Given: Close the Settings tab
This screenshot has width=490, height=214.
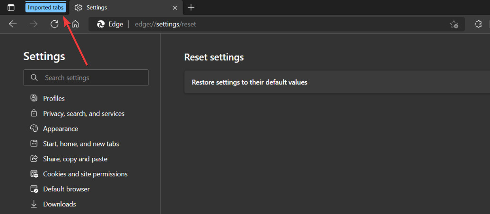Looking at the screenshot, I should click(175, 8).
